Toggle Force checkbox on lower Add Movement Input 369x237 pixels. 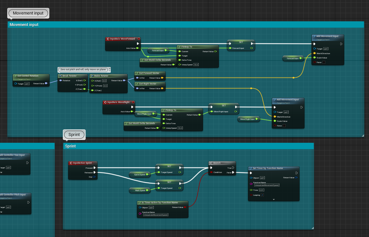tap(284, 126)
